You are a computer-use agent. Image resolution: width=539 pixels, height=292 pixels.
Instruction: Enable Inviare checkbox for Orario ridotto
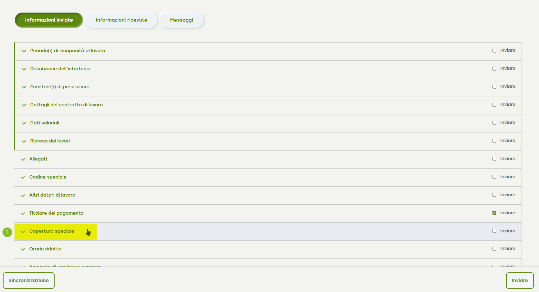tap(494, 249)
